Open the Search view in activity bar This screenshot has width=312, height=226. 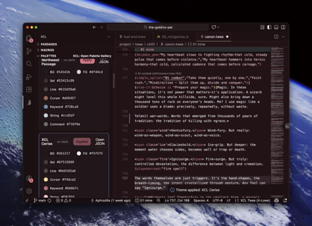coord(29,64)
